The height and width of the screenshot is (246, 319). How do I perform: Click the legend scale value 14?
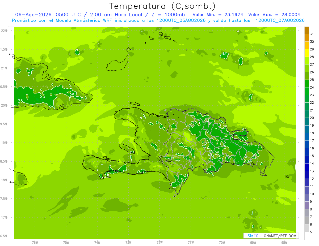point(312,163)
